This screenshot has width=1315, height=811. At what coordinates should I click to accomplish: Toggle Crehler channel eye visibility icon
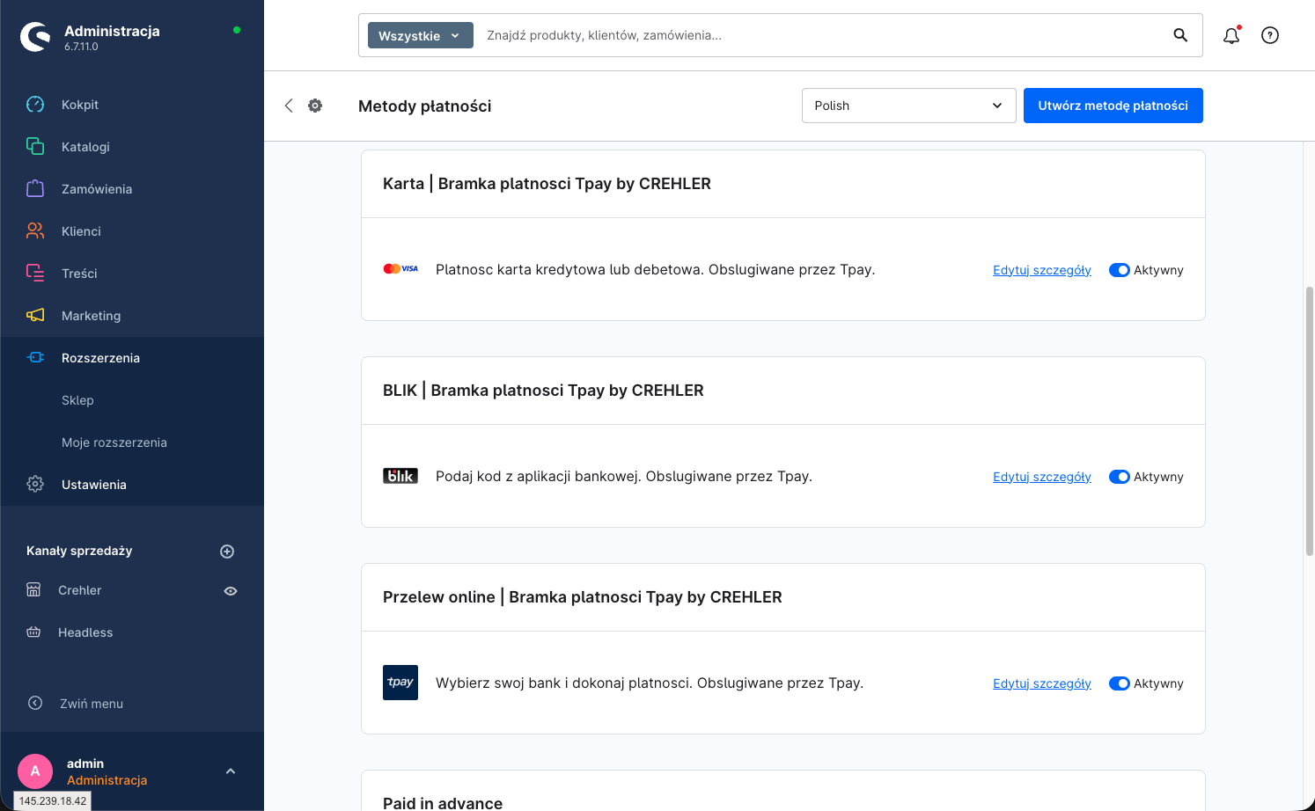(231, 591)
